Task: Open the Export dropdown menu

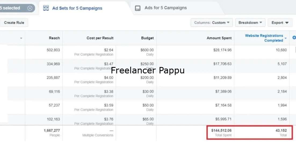Action: tap(280, 23)
